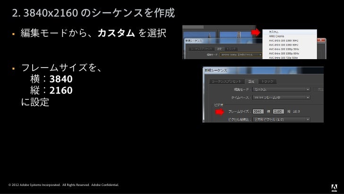The image size is (344, 194).
Task: Pick AVC-Intra 100 1080i 50Hz list entry
Action: click(290, 41)
